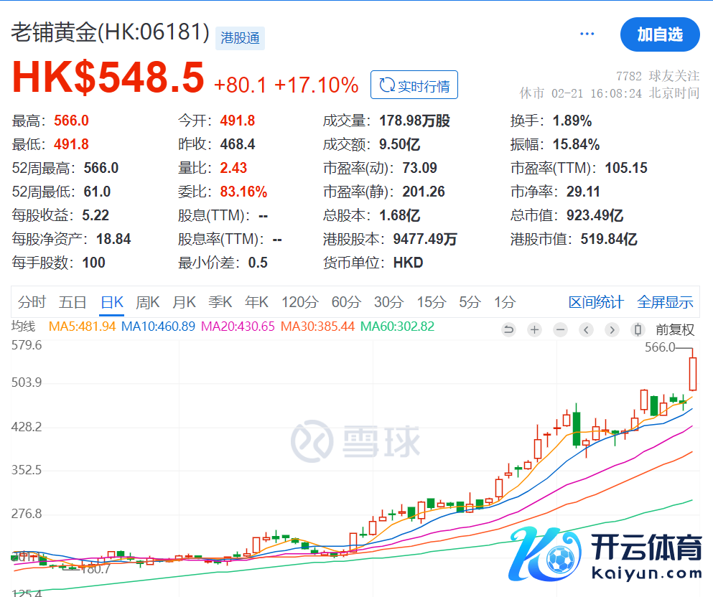
Task: Toggle the MA5 moving average legend
Action: click(x=82, y=326)
